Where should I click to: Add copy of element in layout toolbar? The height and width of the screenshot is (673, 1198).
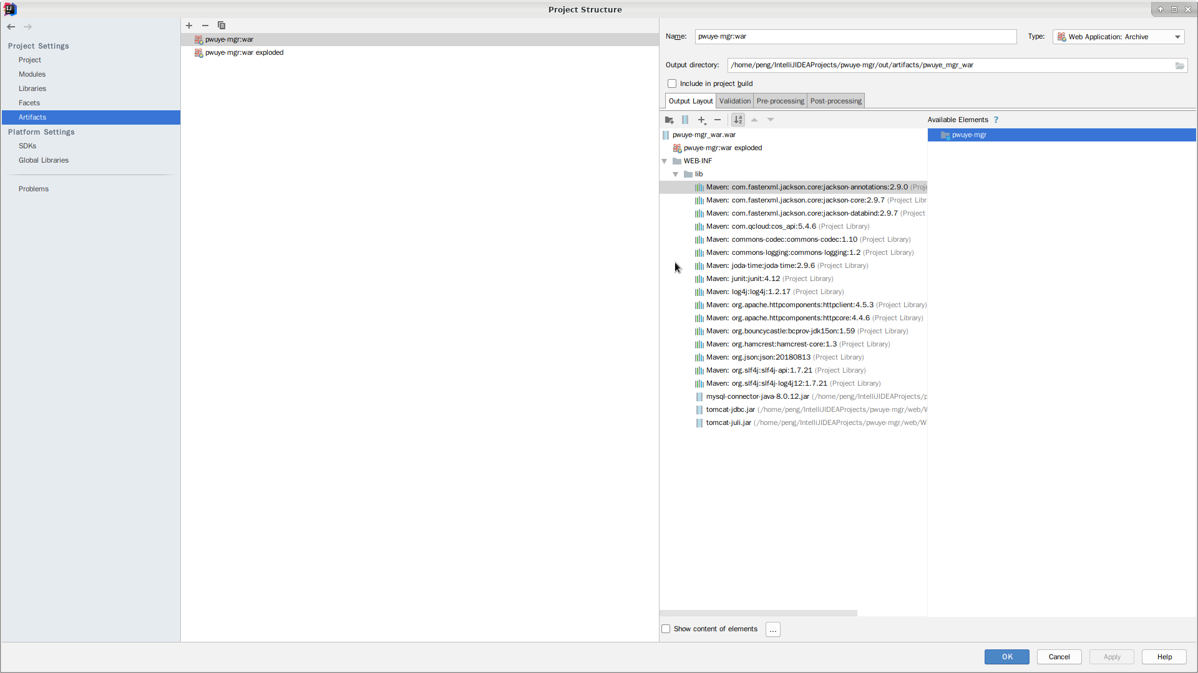(702, 120)
